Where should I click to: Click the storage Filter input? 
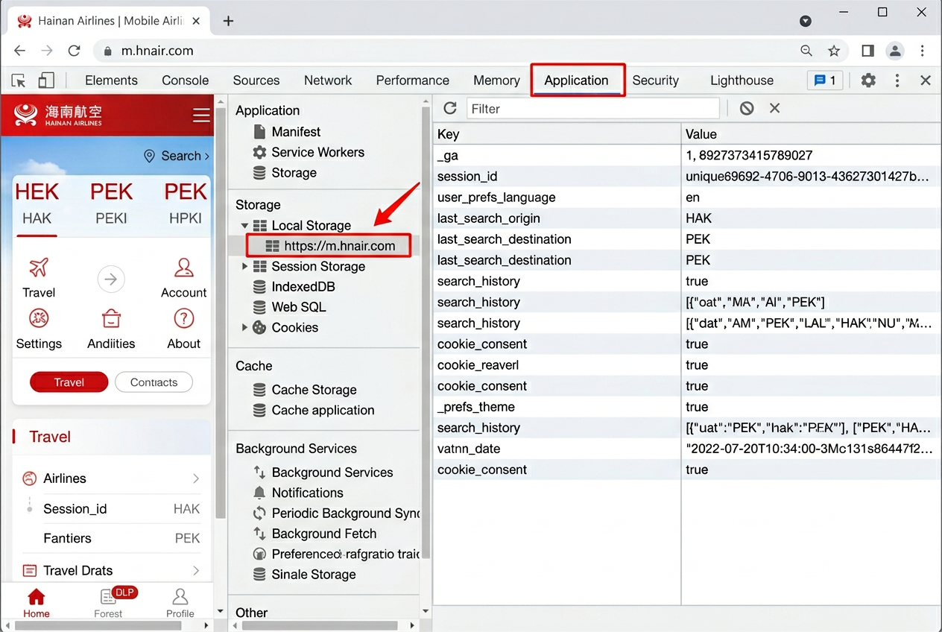[593, 109]
